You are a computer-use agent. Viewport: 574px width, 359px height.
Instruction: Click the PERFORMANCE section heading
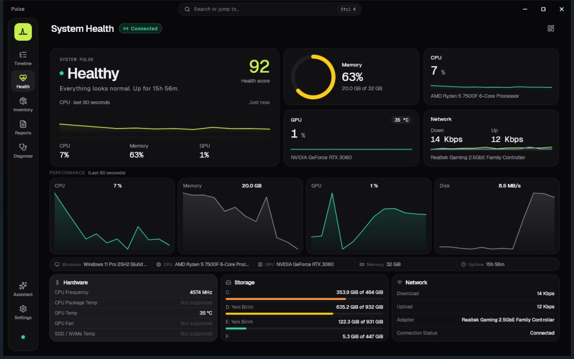click(67, 173)
